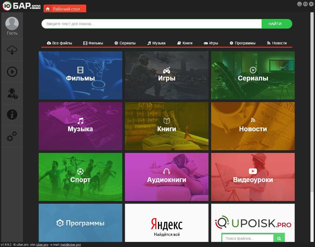The height and width of the screenshot is (247, 315).
Task: Open the Программы filter tab
Action: [242, 43]
